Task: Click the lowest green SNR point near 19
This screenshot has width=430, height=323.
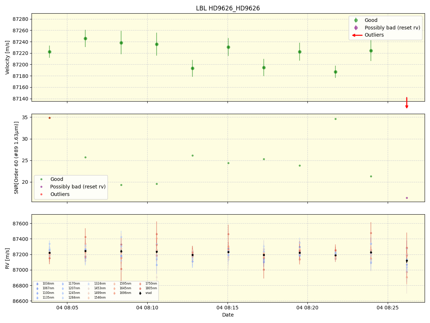Action: coord(121,185)
